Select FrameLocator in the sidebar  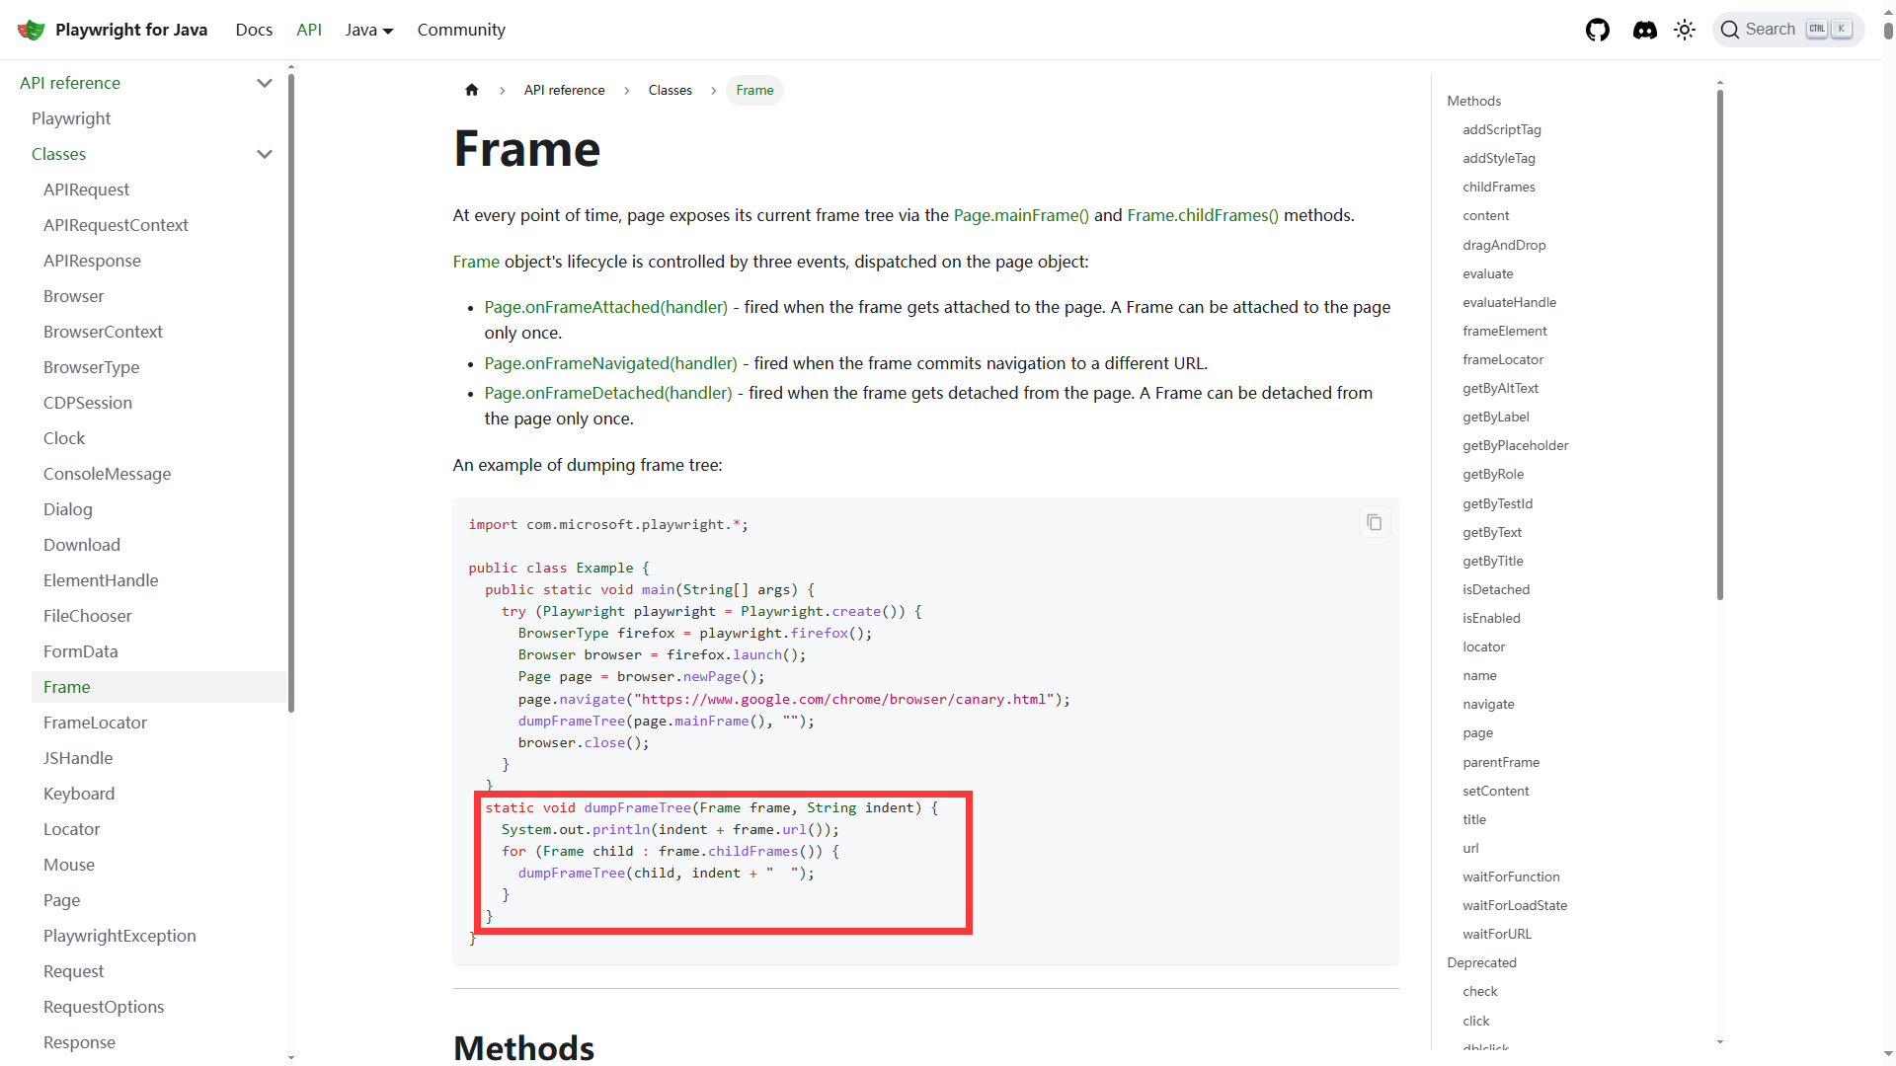95,723
